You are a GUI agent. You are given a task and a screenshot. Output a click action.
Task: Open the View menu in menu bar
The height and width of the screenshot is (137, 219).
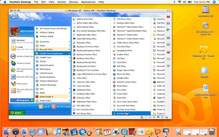[x=51, y=2]
